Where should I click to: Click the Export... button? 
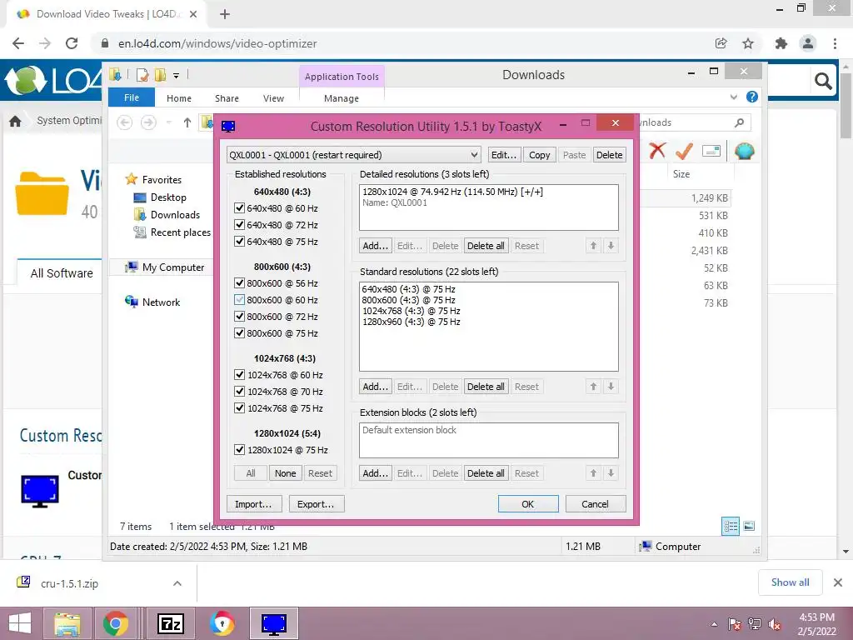pos(316,504)
